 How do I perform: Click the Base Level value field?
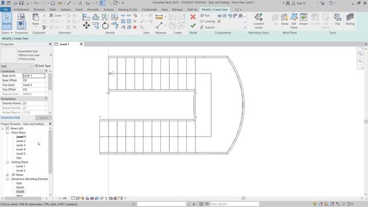(34, 76)
